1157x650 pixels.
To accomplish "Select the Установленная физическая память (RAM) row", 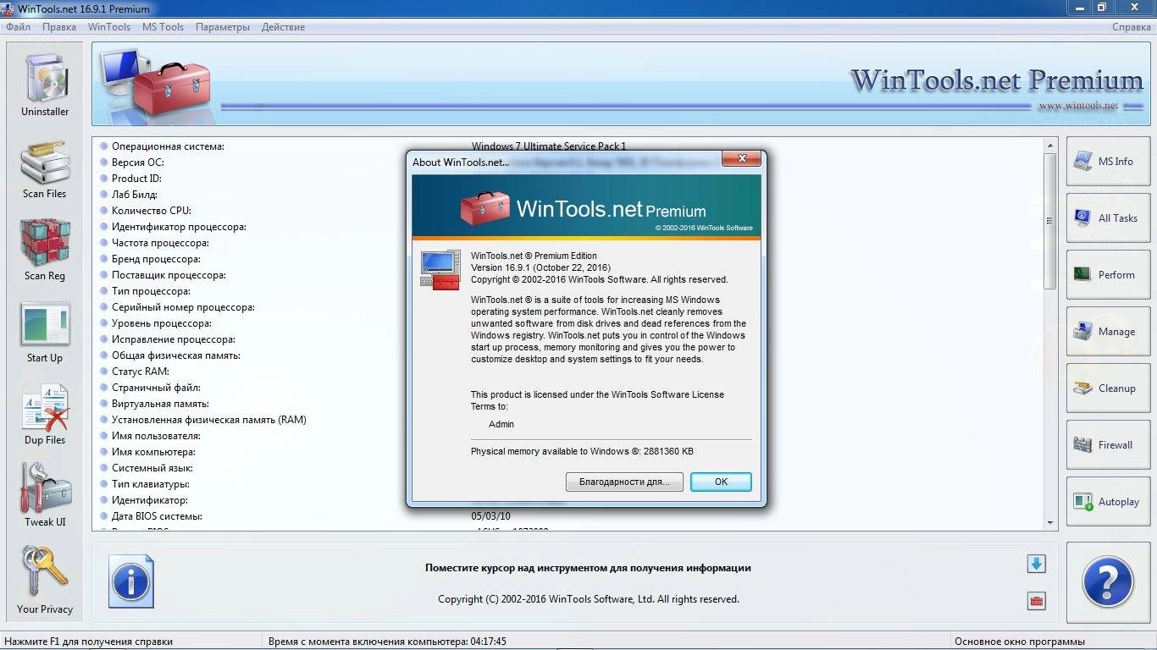I will coord(569,420).
